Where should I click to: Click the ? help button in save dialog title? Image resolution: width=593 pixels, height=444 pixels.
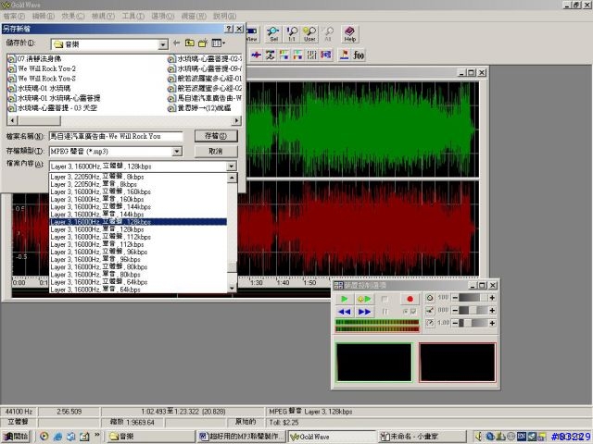(x=229, y=29)
